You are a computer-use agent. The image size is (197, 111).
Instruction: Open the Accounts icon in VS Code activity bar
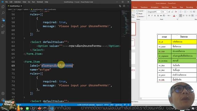coord(3,93)
